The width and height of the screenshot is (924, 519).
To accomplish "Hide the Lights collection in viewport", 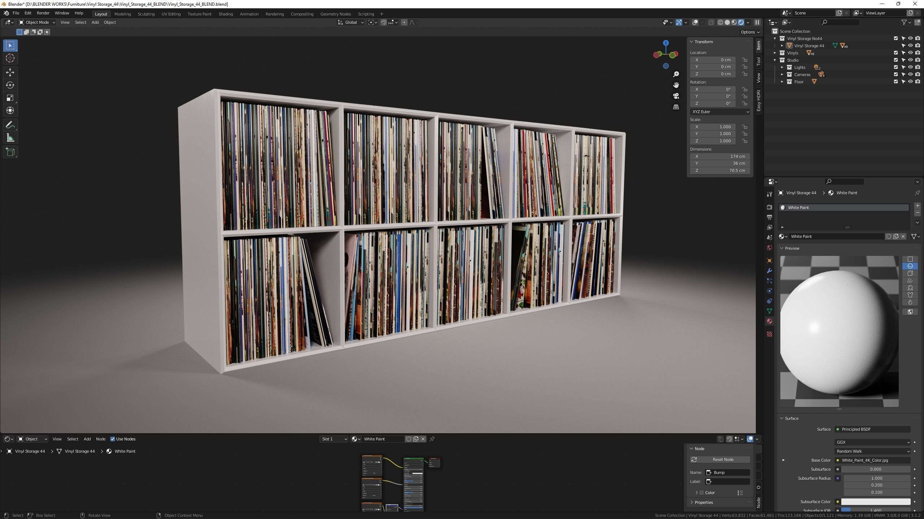I will [x=910, y=67].
